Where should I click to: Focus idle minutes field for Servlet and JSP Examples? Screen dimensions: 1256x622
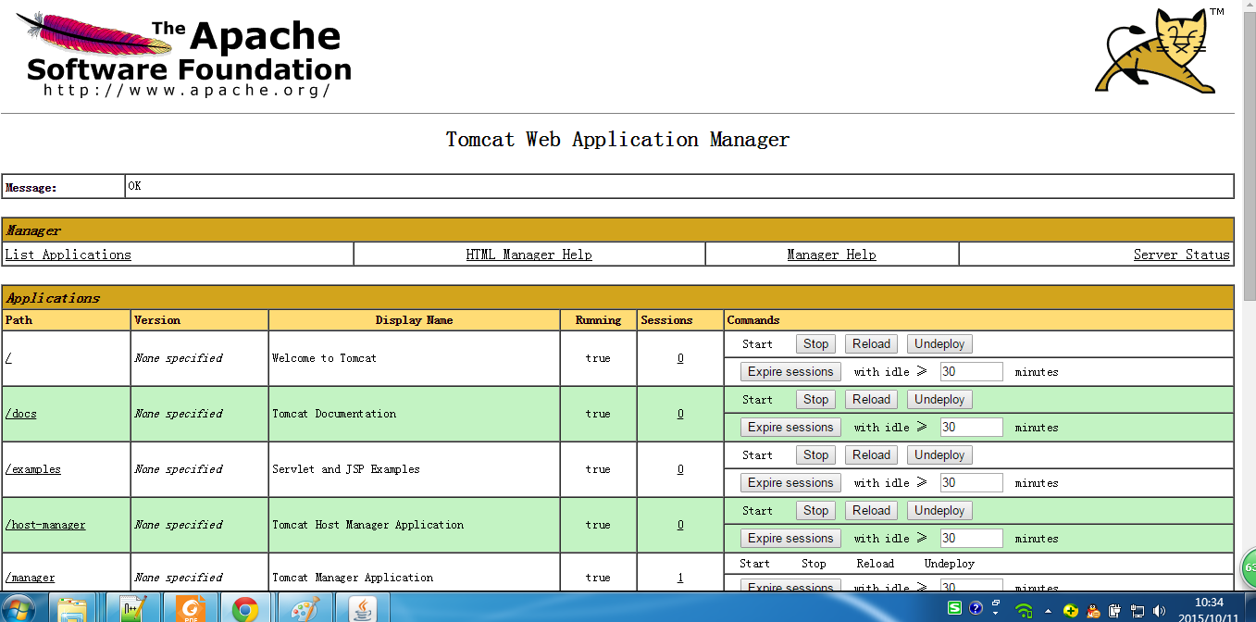971,482
